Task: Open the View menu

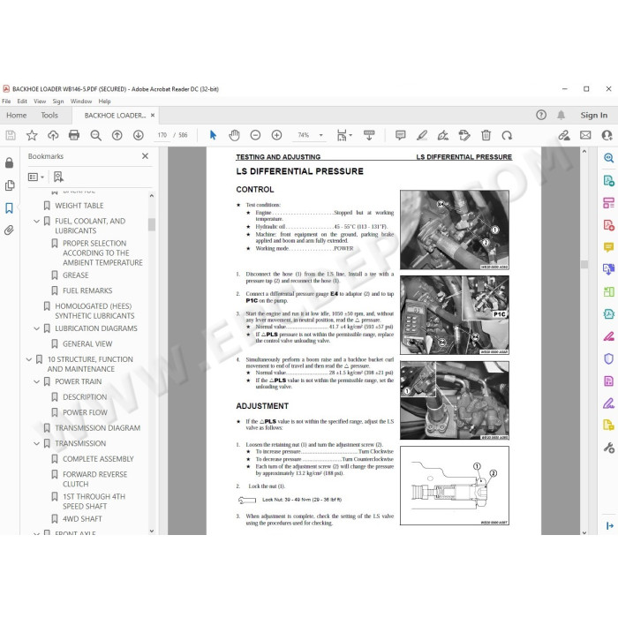Action: click(40, 102)
